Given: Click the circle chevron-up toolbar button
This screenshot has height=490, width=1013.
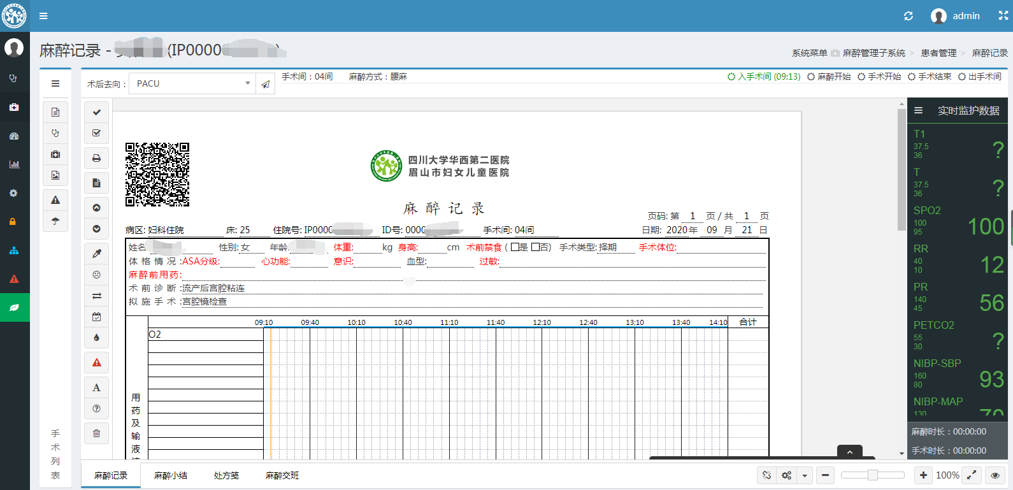Looking at the screenshot, I should pyautogui.click(x=97, y=208).
